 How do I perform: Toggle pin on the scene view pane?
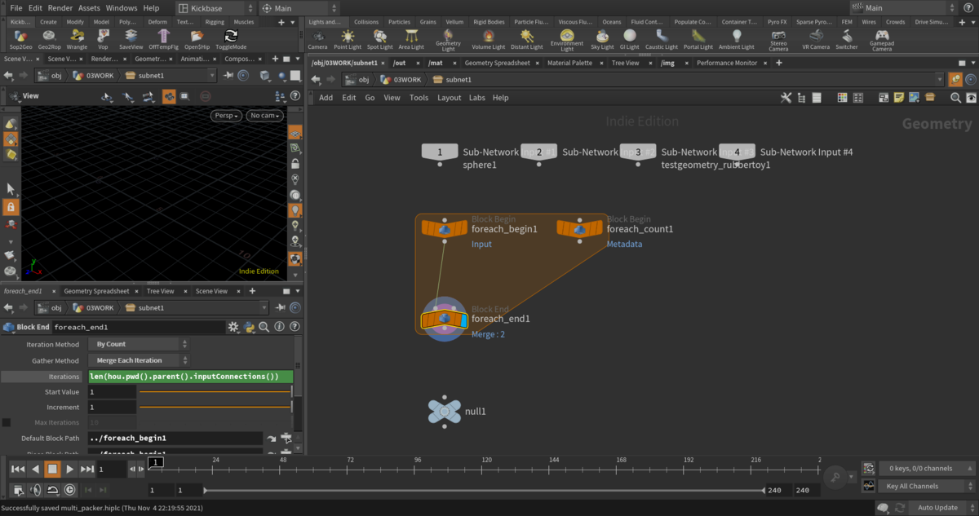pos(228,75)
